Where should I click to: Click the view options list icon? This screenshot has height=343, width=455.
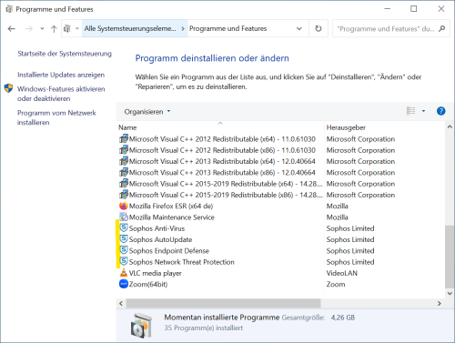[411, 111]
